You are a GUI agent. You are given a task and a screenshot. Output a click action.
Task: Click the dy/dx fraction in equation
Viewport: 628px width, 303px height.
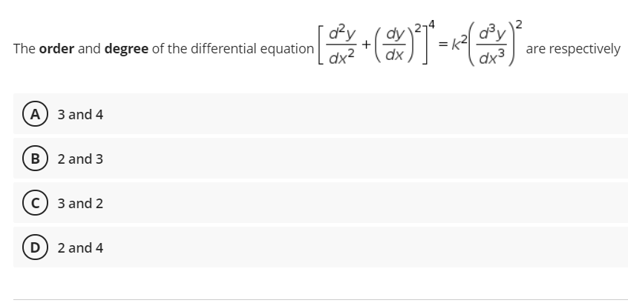coord(395,45)
